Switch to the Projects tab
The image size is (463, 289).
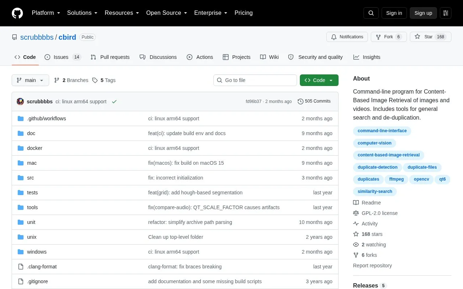pos(237,57)
